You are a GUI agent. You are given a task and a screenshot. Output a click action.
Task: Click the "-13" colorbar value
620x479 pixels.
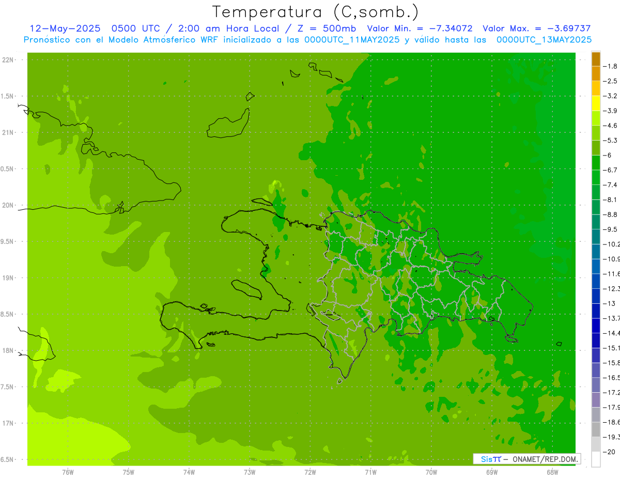[x=609, y=303]
